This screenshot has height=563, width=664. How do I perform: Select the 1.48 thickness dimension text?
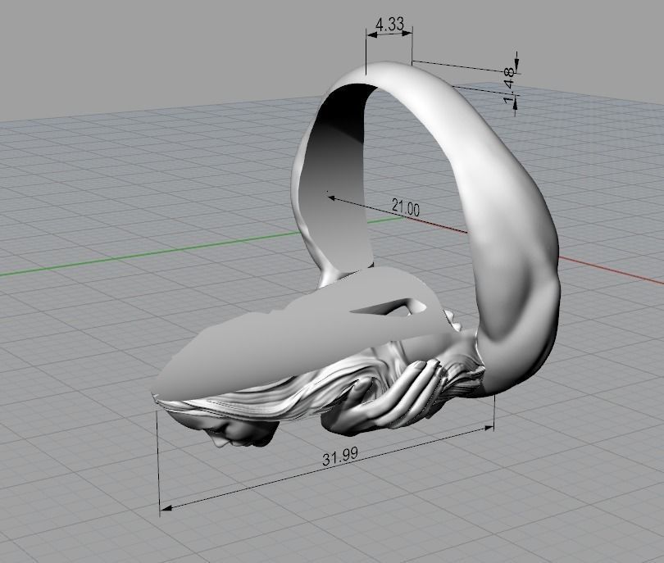(x=509, y=85)
